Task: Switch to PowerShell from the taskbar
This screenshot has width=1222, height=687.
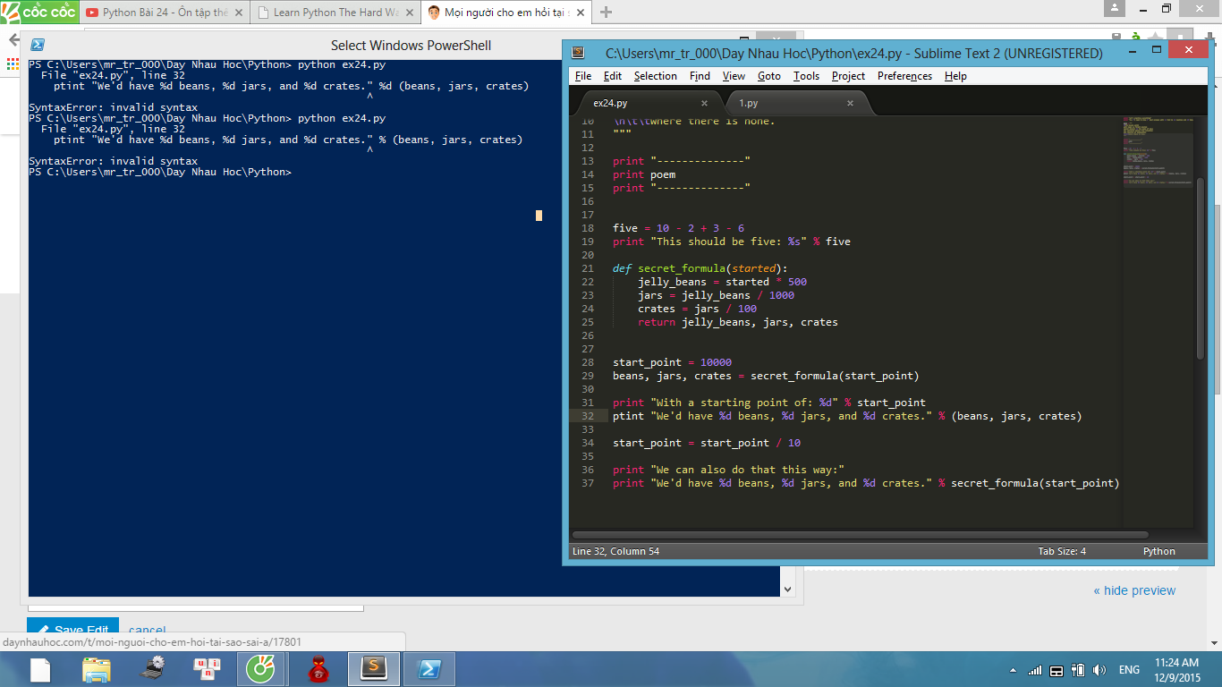Action: 429,668
